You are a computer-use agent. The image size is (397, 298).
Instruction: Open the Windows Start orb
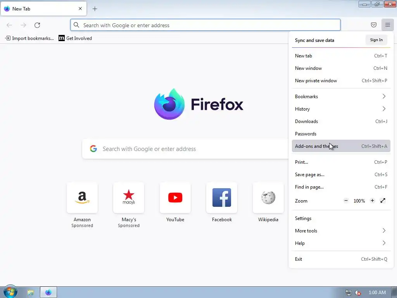(10, 292)
